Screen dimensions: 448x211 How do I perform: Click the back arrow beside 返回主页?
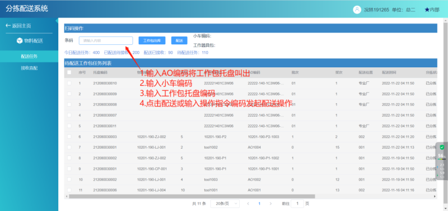[8, 26]
